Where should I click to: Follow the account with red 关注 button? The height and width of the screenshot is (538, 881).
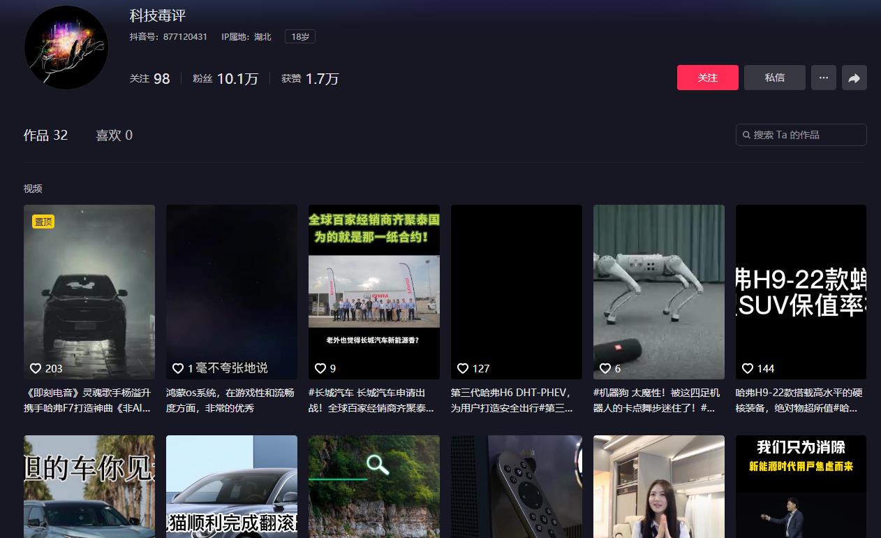point(707,78)
